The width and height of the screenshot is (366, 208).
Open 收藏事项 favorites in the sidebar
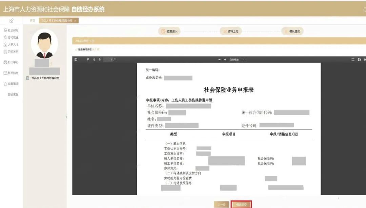(11, 84)
